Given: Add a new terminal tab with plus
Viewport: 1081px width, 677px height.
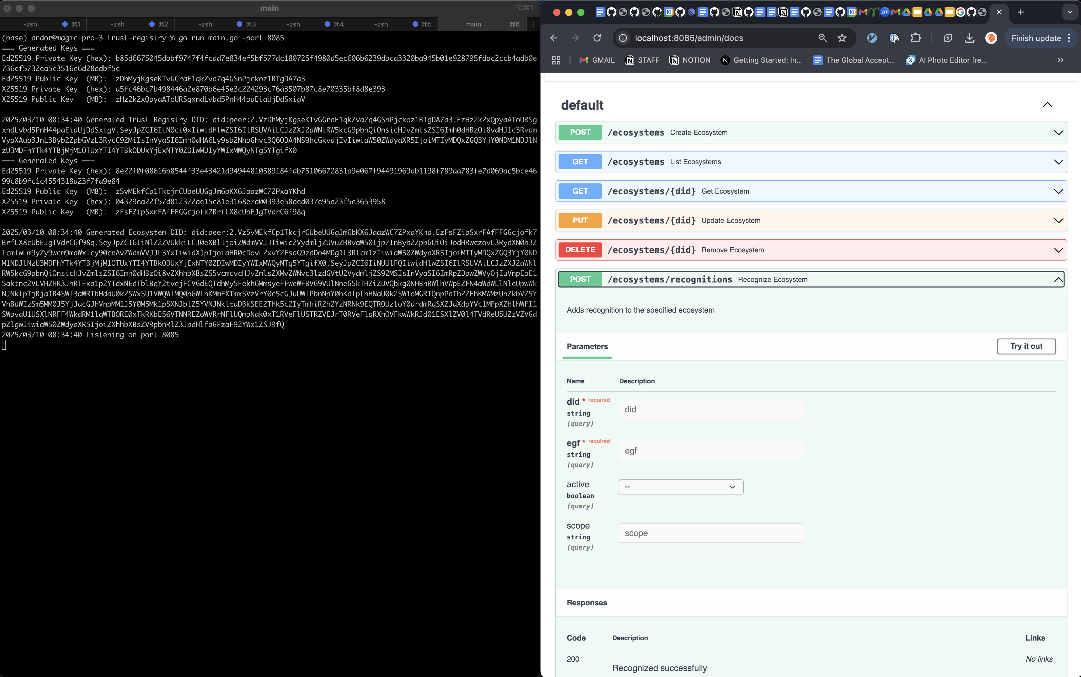Looking at the screenshot, I should click(533, 24).
